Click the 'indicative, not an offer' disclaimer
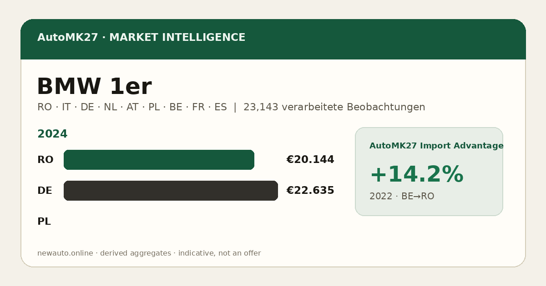 tap(219, 253)
